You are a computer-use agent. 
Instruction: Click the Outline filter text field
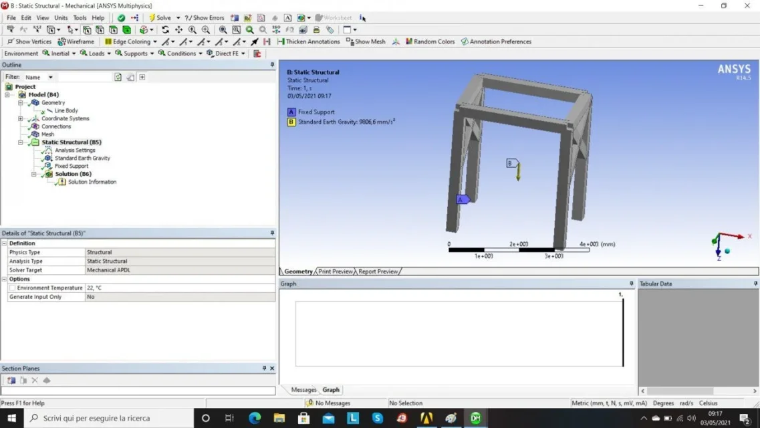[x=84, y=77]
